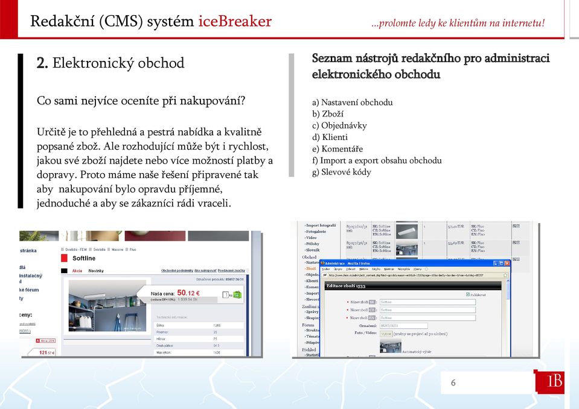Click the quantity field beside ks
The image size is (579, 409).
click(x=225, y=294)
